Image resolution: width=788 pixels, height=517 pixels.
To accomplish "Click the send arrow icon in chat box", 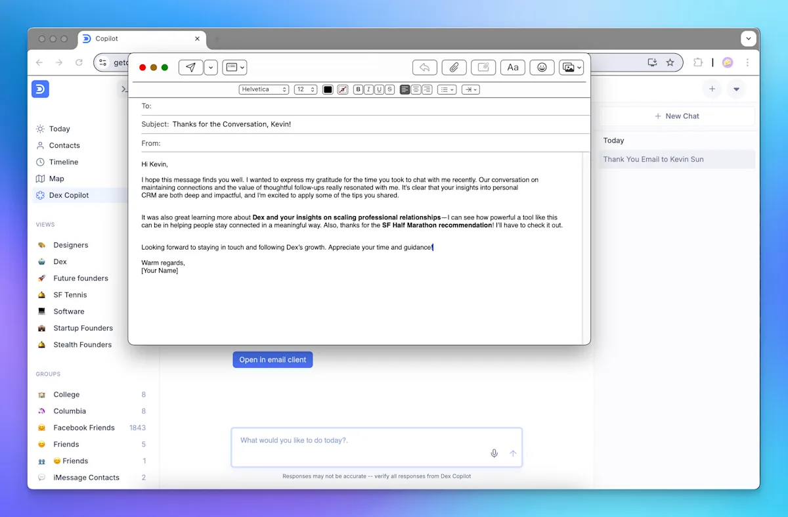I will 513,453.
